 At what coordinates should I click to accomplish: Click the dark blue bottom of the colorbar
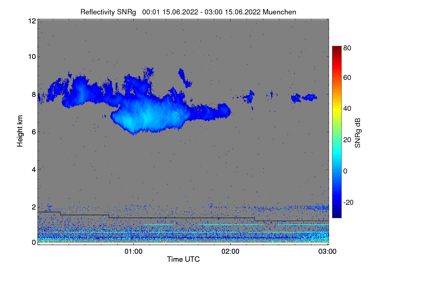click(x=337, y=214)
